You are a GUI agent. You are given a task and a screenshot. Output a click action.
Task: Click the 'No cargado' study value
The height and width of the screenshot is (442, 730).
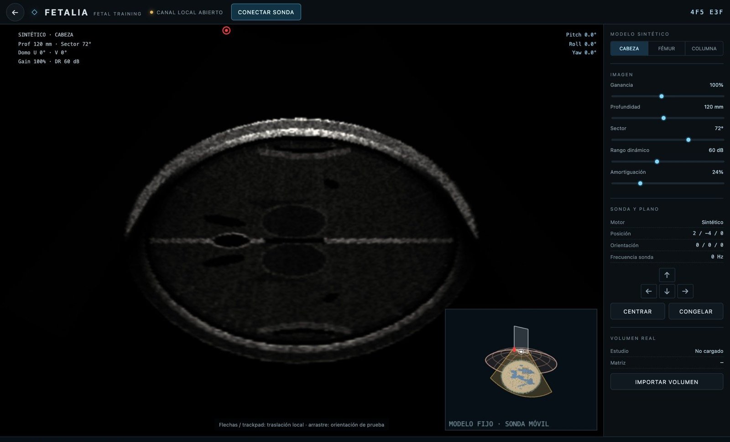point(709,351)
